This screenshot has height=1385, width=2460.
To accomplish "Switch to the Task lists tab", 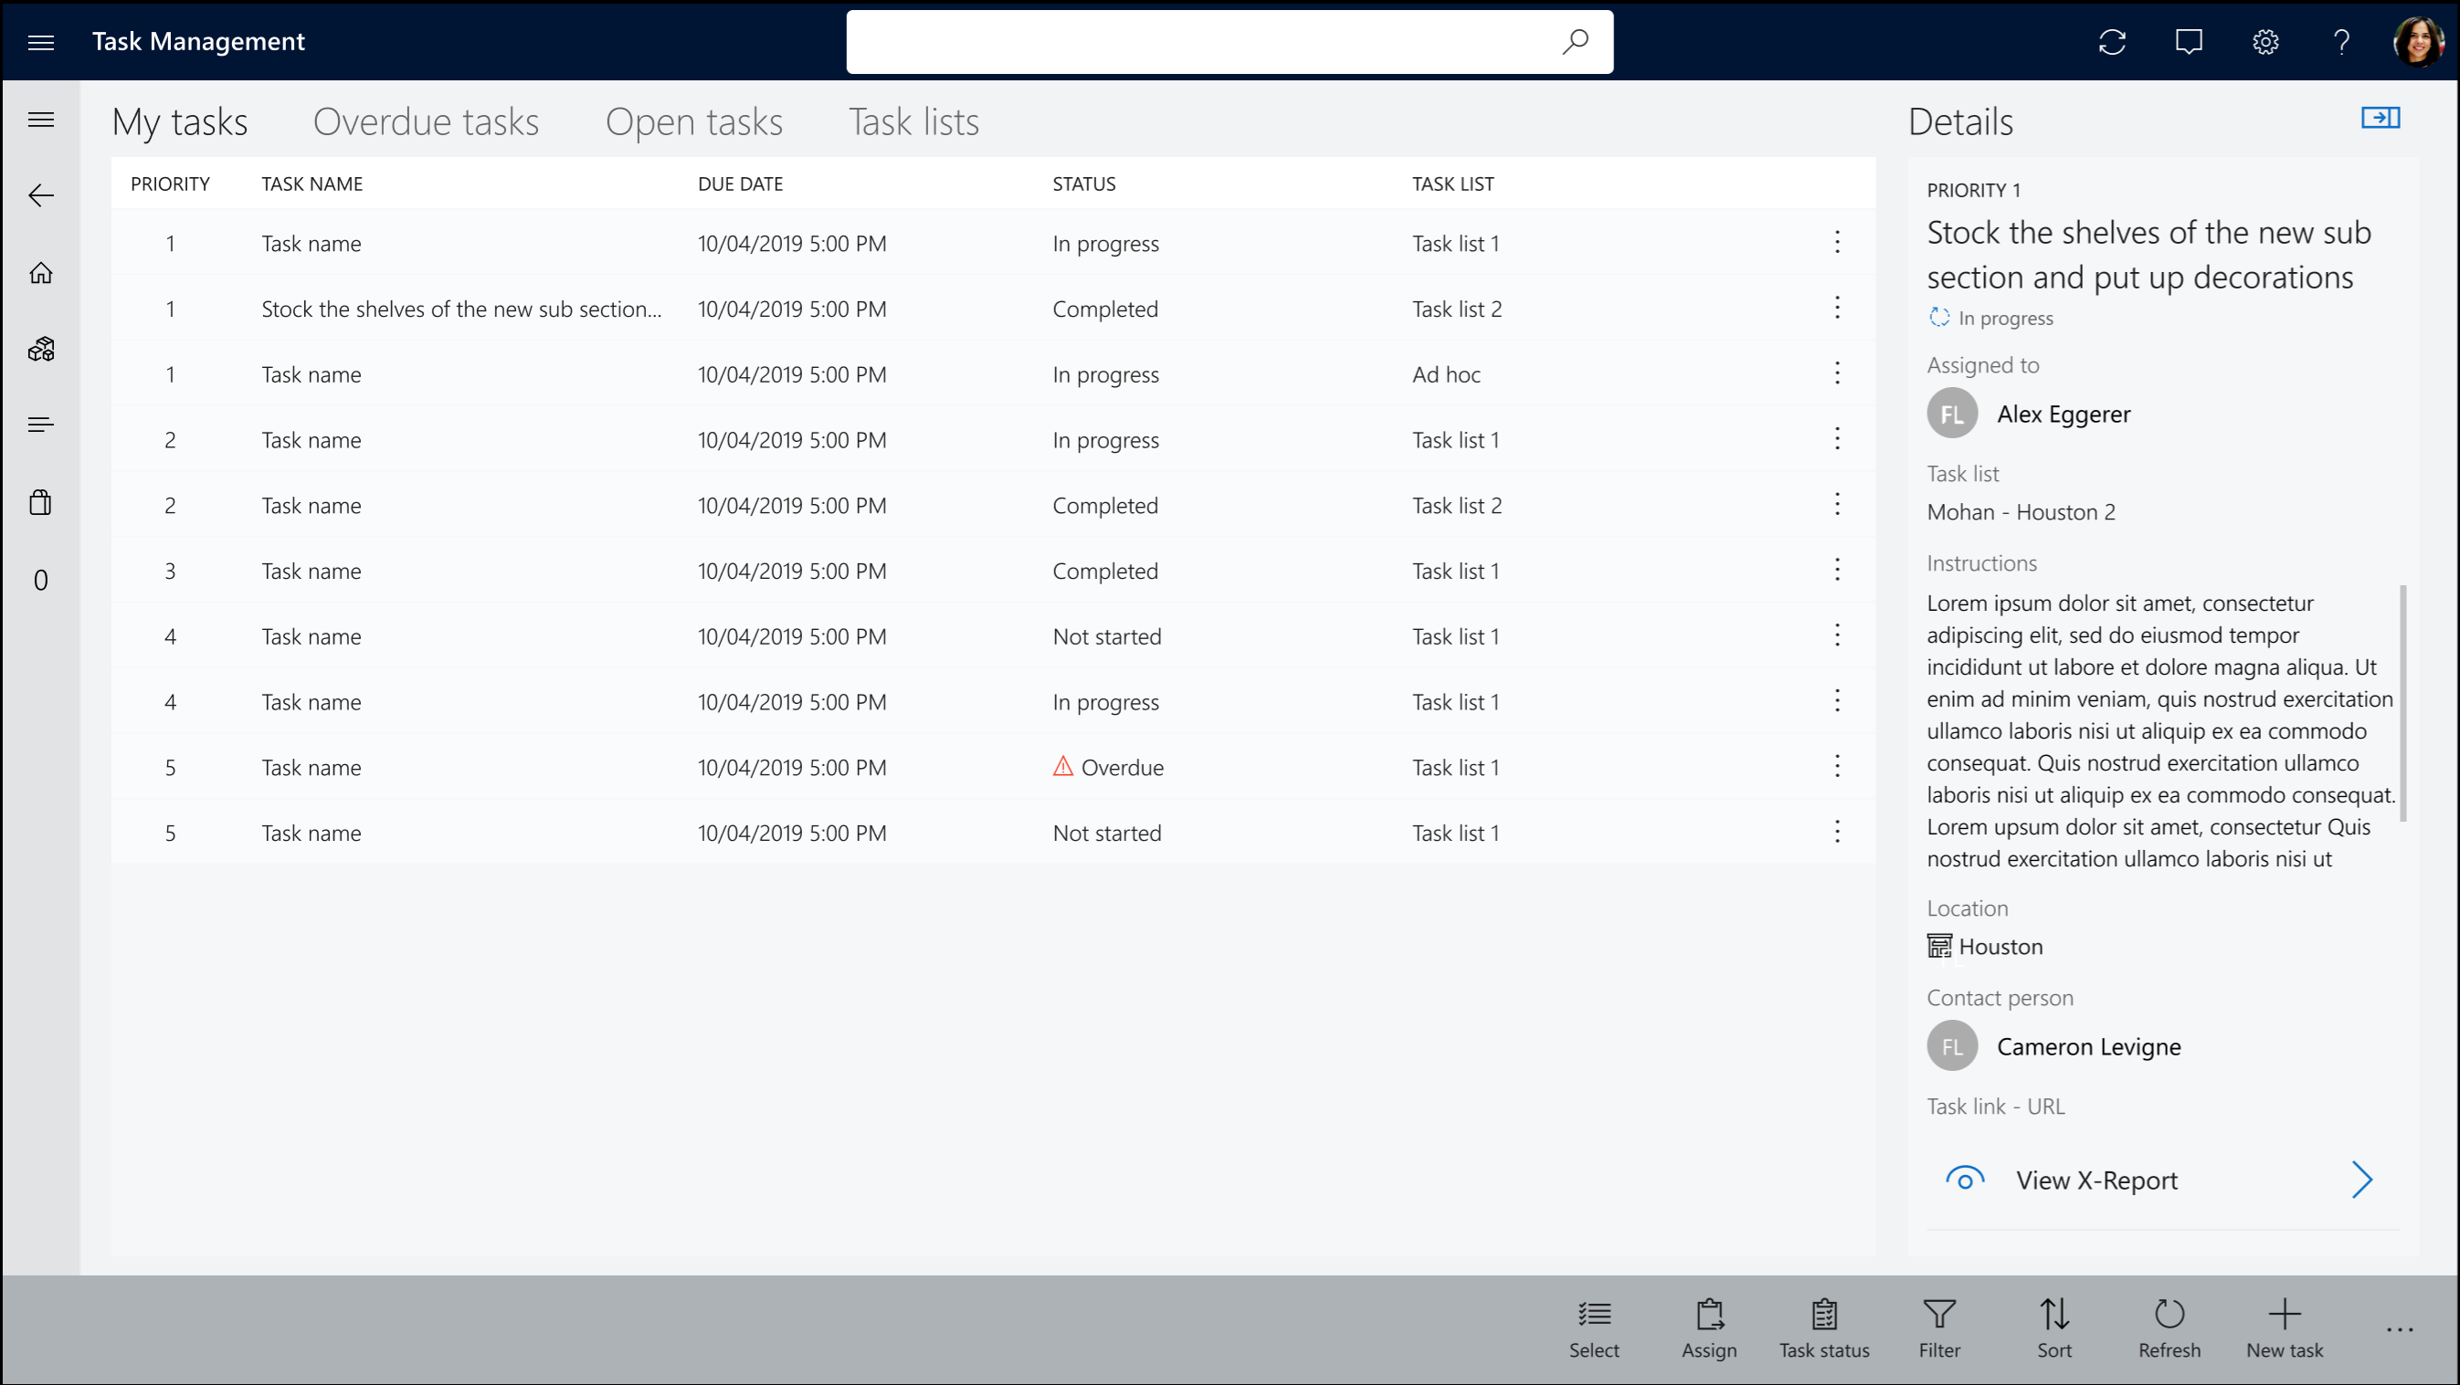I will pyautogui.click(x=915, y=120).
